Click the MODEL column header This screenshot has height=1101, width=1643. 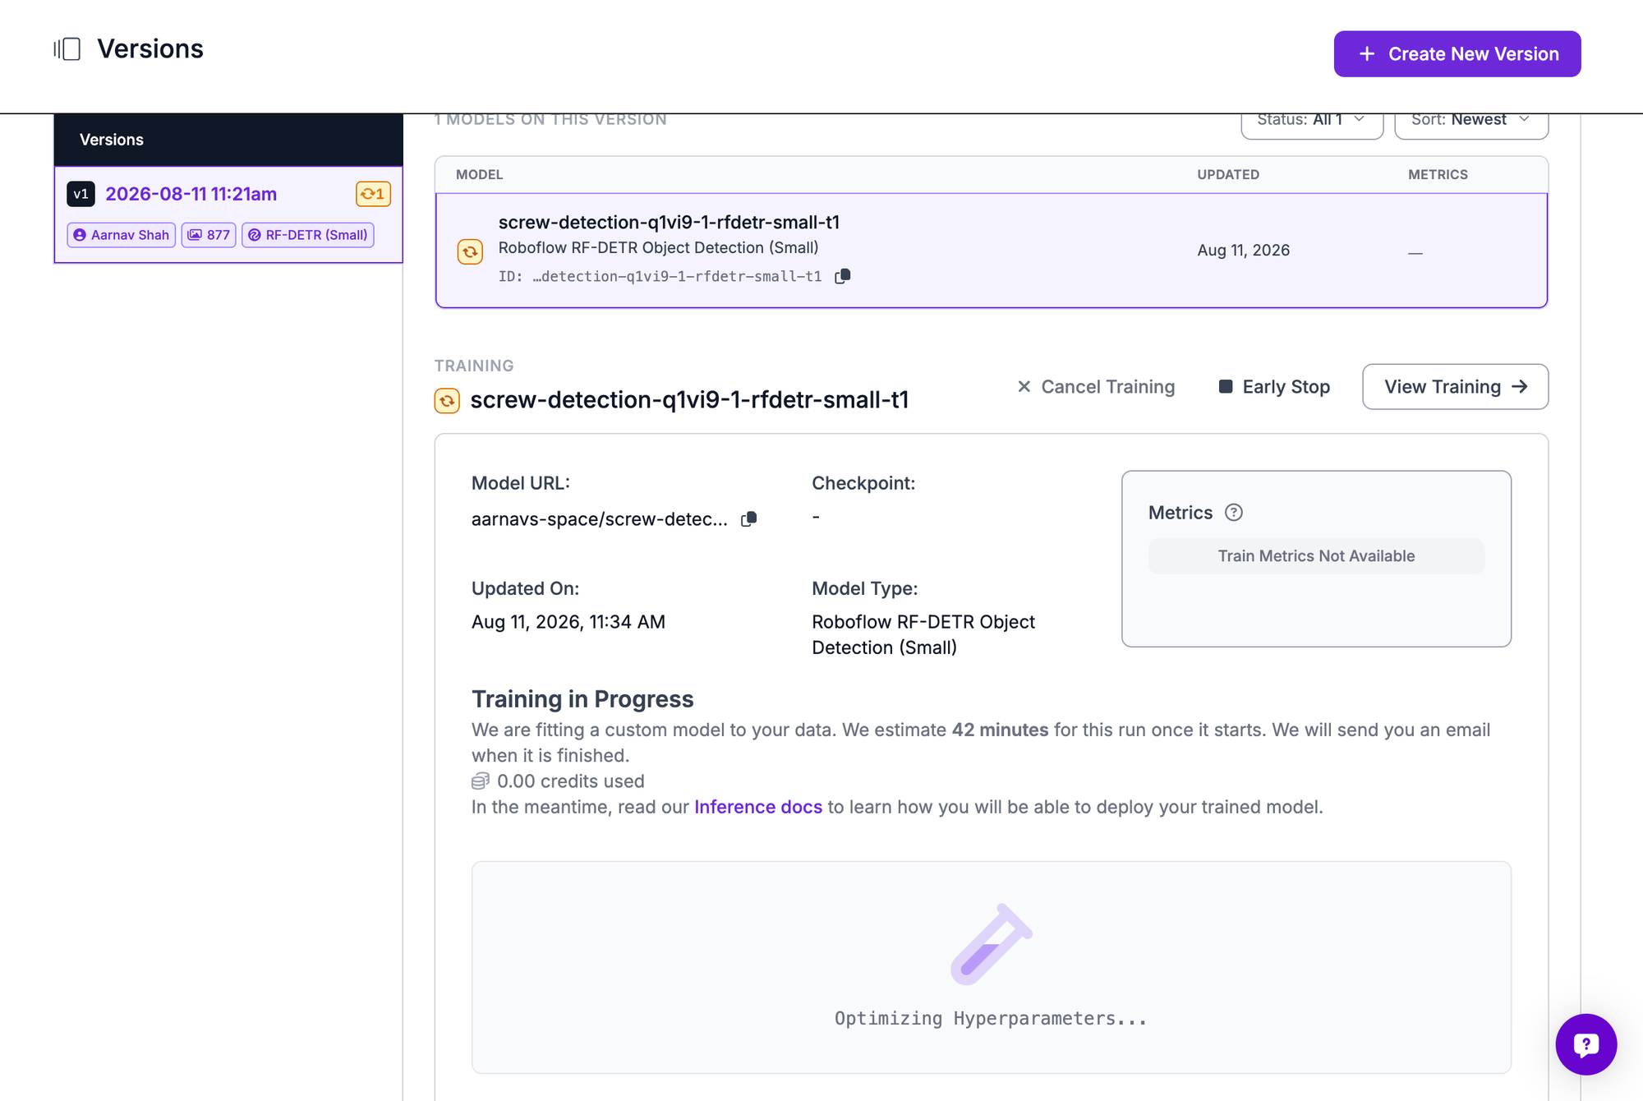(x=480, y=175)
